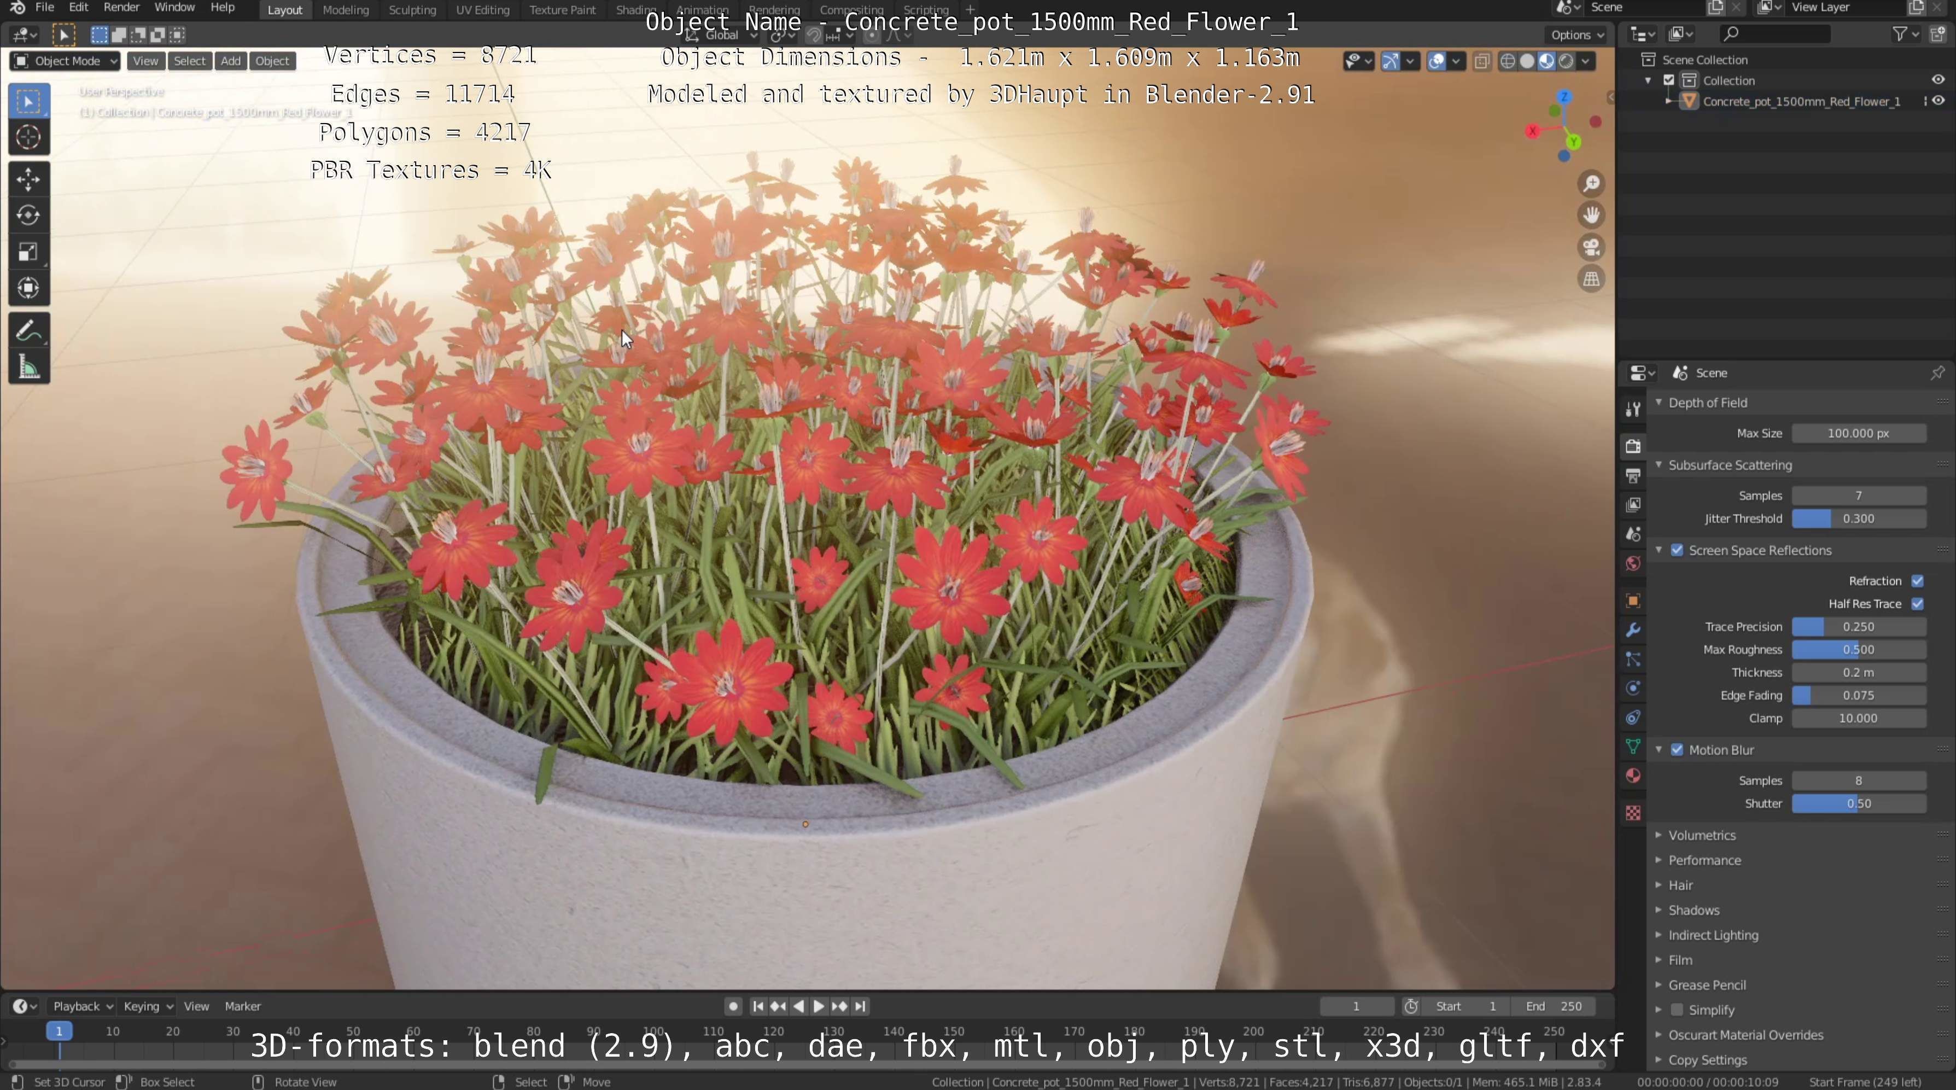Open the viewport Select menu button
Viewport: 1956px width, 1090px height.
(x=189, y=61)
